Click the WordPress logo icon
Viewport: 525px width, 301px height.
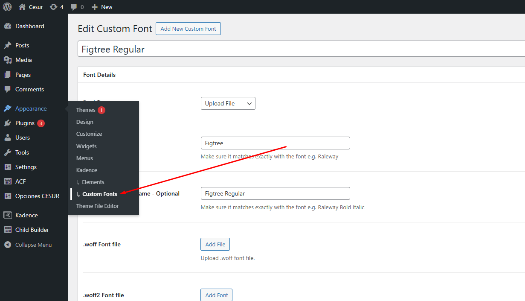7,7
